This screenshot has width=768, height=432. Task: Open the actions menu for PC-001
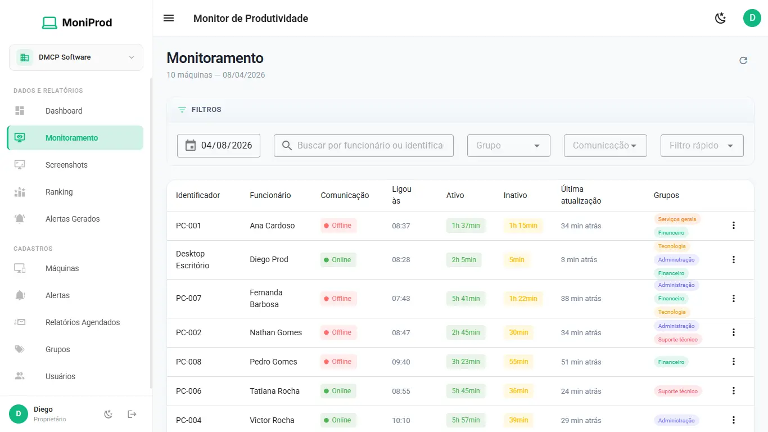(x=734, y=225)
